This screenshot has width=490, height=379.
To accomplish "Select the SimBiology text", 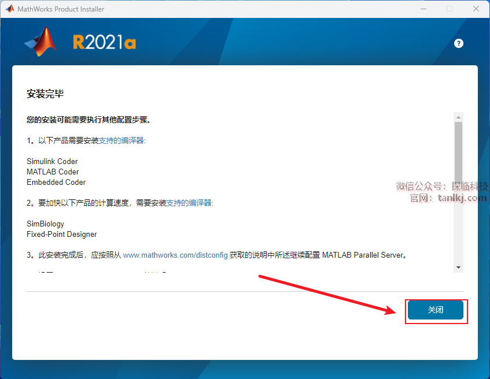I will pyautogui.click(x=45, y=224).
